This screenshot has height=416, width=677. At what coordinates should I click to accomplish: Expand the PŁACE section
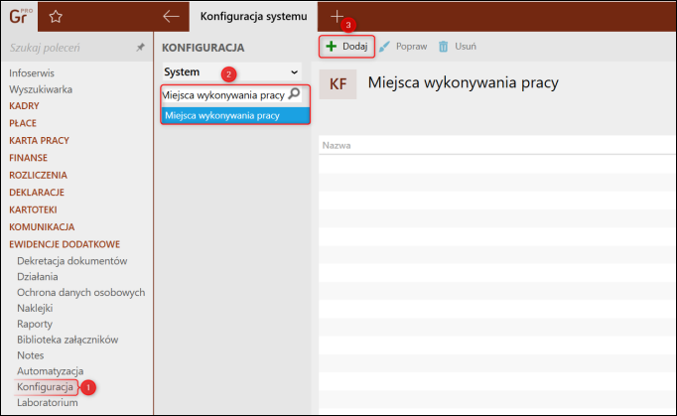(23, 123)
